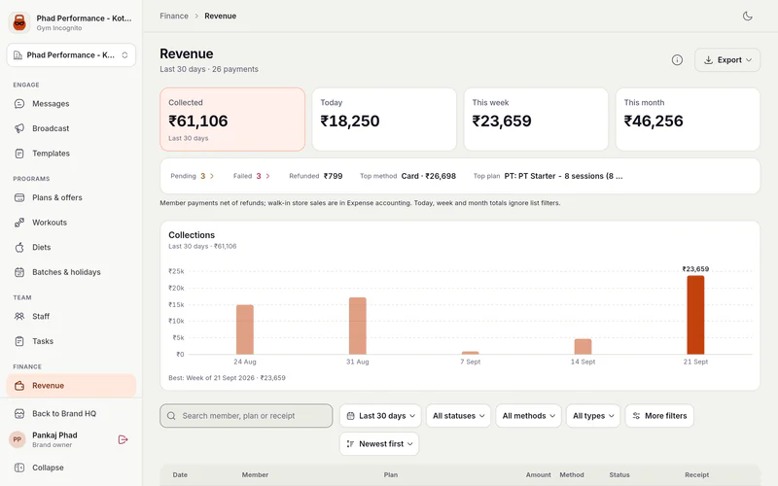This screenshot has width=778, height=486.
Task: Open the Phad Performance branch switcher dropdown
Action: (x=71, y=55)
